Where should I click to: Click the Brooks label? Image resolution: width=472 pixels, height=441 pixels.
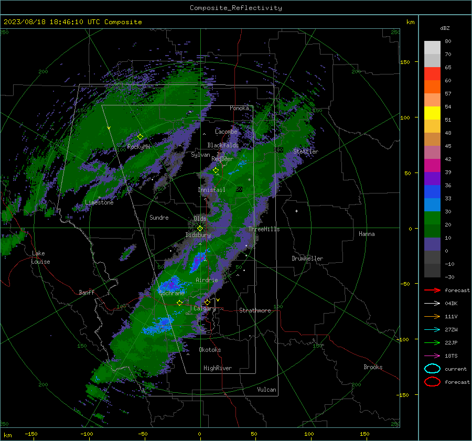tap(373, 367)
